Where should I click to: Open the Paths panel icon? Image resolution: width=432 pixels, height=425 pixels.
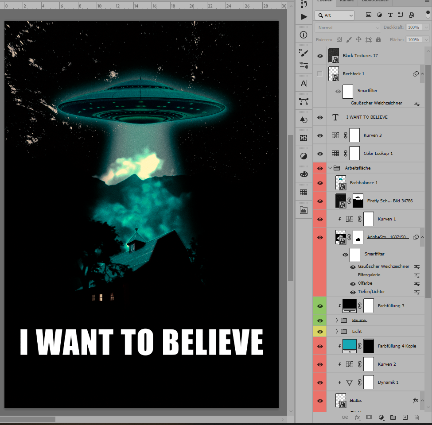click(304, 101)
